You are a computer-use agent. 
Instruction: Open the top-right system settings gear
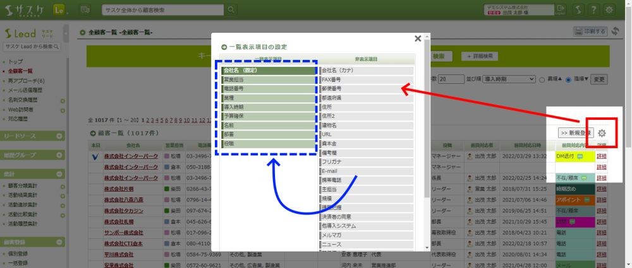pyautogui.click(x=609, y=9)
